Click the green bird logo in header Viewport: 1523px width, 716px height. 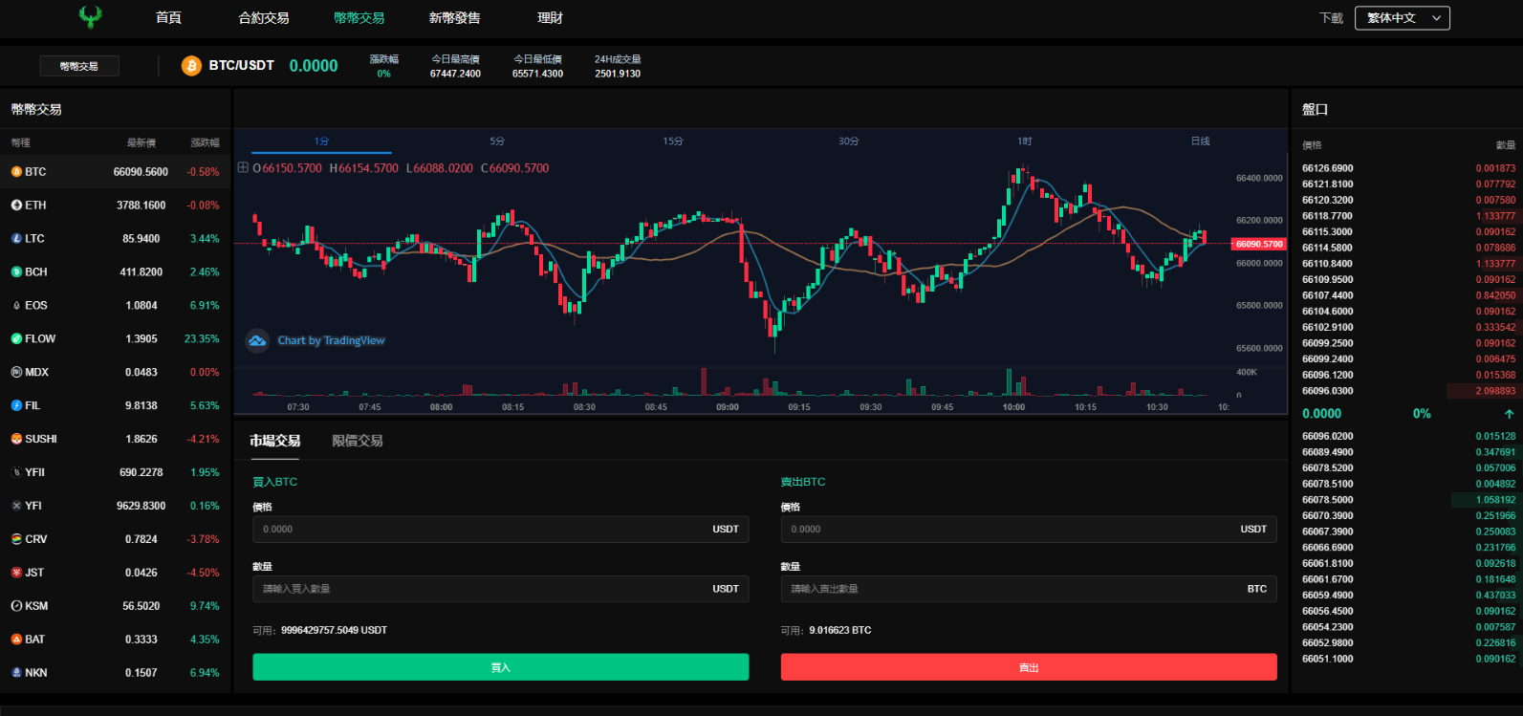point(91,17)
